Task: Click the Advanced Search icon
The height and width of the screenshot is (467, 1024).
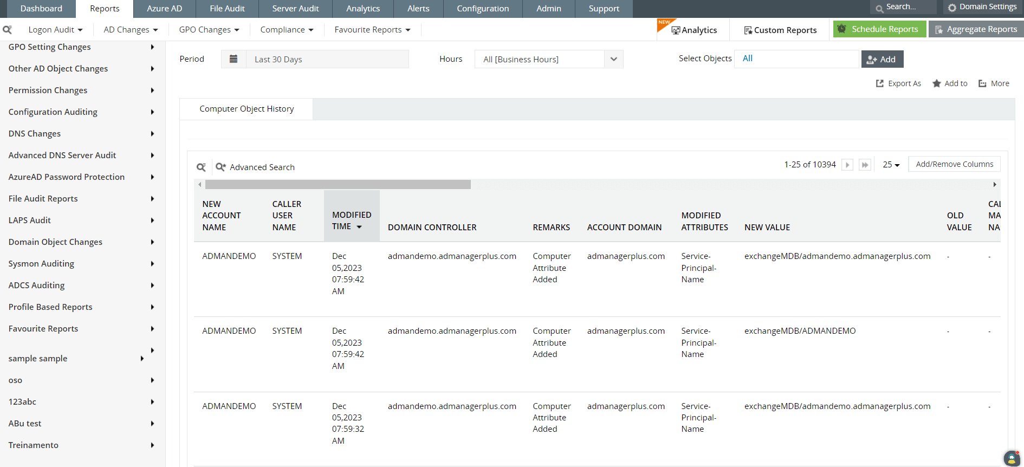Action: click(x=221, y=167)
